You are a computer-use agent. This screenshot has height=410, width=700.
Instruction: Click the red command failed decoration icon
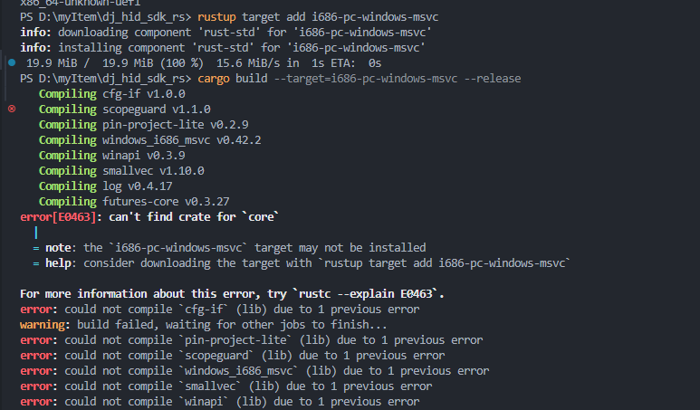pos(11,109)
